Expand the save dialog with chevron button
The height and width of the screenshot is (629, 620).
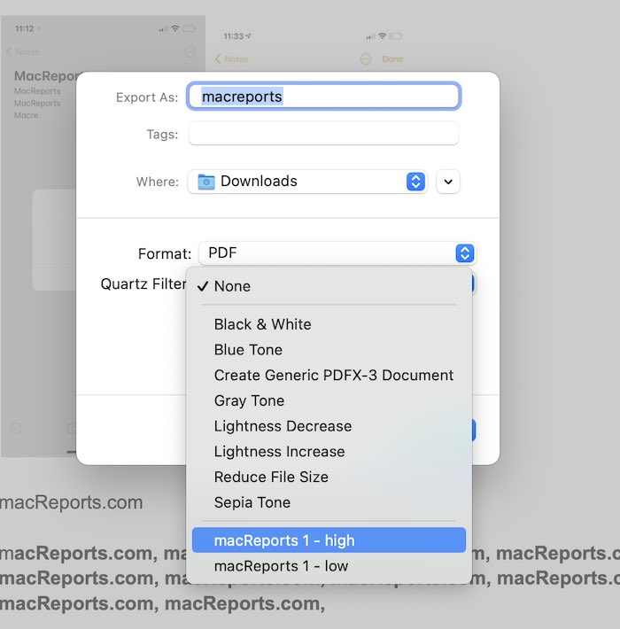[448, 182]
